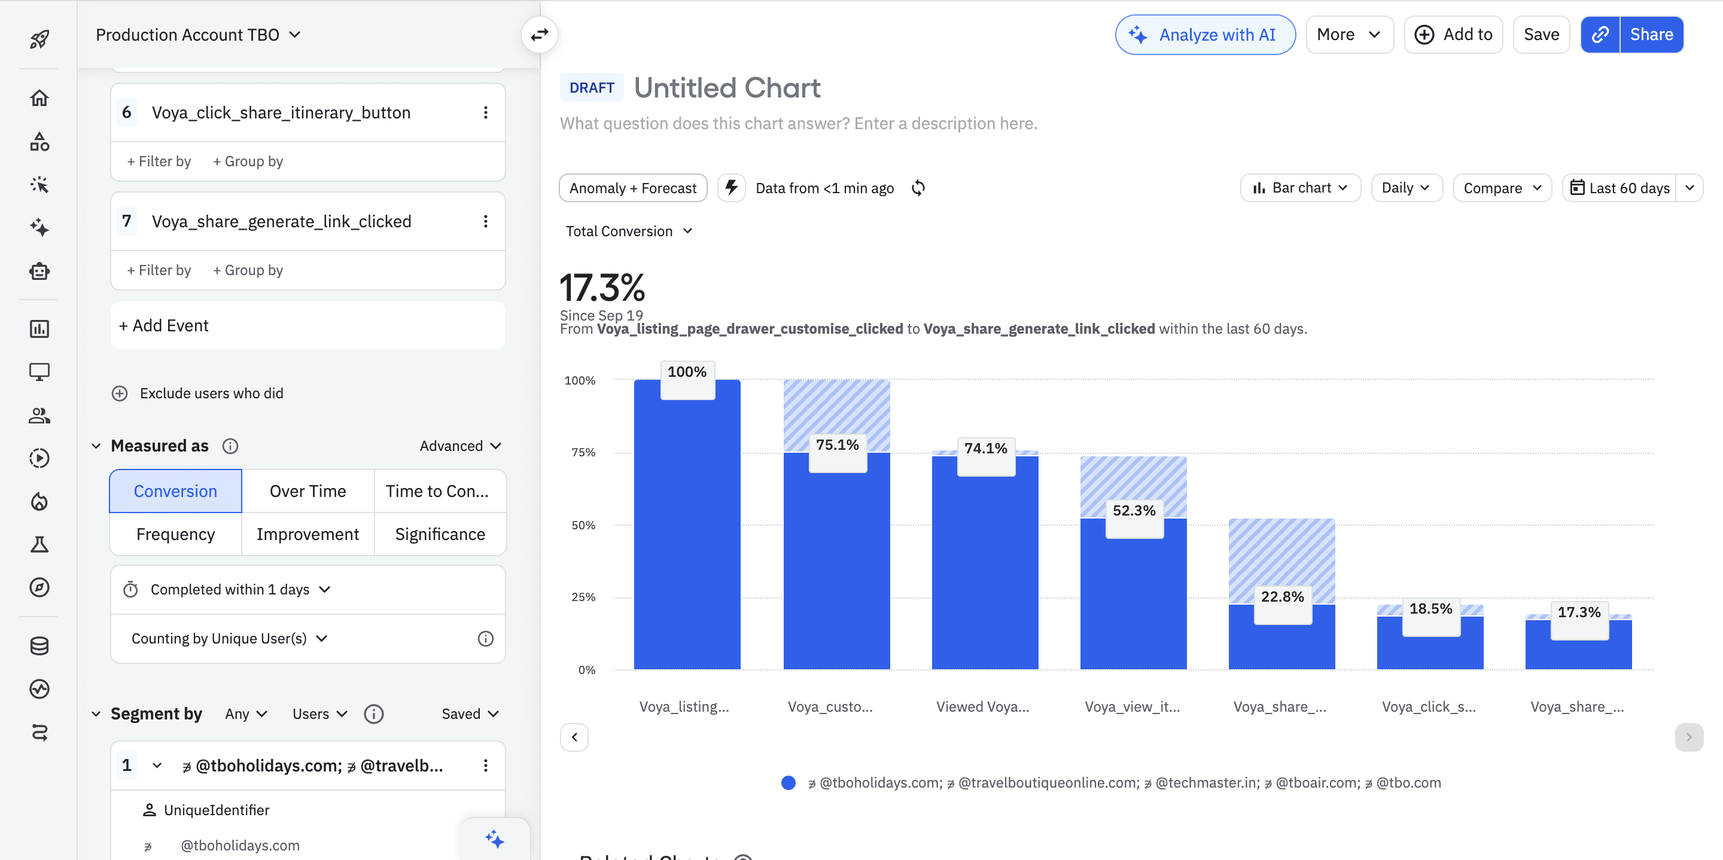Click the Analyze with AI button

click(1205, 35)
